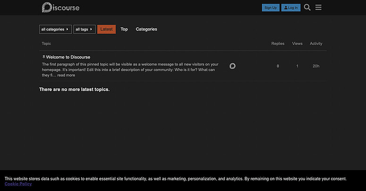Image resolution: width=366 pixels, height=191 pixels.
Task: Click 'There are no more latest topics.' text
Action: [74, 90]
